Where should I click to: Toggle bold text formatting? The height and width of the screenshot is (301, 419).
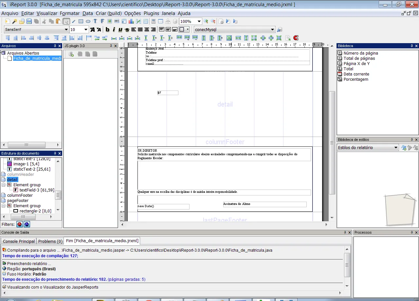point(107,30)
